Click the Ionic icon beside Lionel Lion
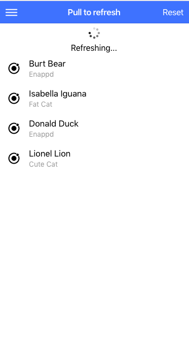Image resolution: width=189 pixels, height=339 pixels. pyautogui.click(x=14, y=159)
